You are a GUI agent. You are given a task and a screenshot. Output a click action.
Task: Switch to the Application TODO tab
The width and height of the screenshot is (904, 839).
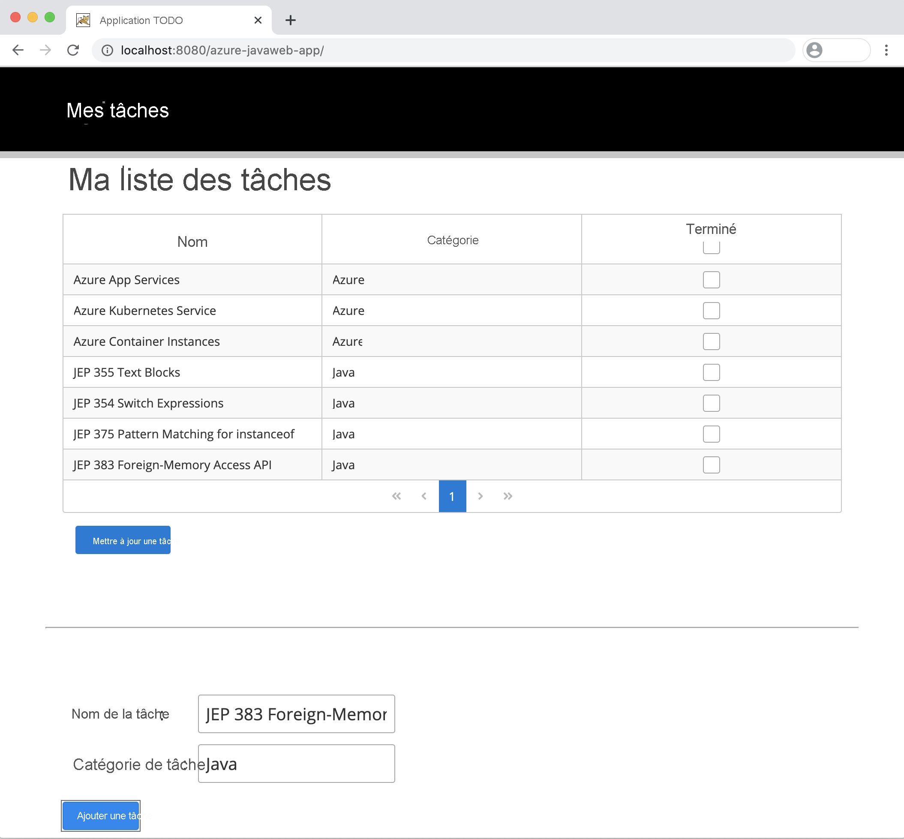(168, 20)
